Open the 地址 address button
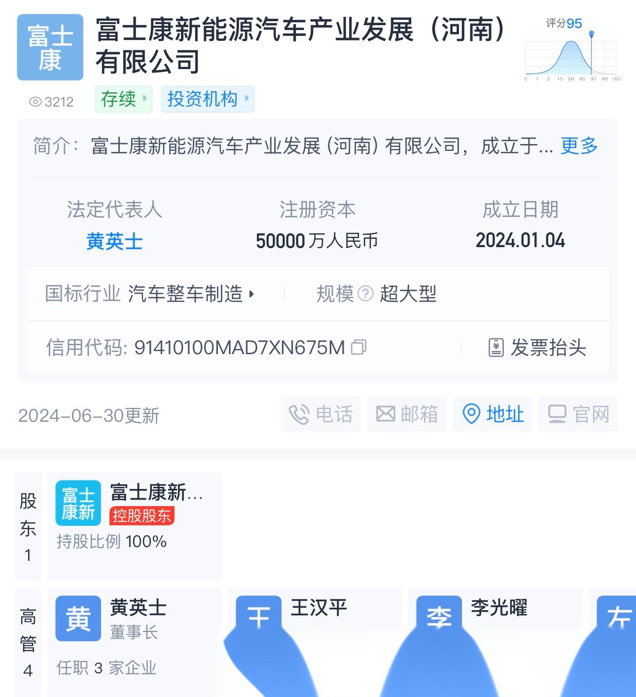 click(x=493, y=414)
